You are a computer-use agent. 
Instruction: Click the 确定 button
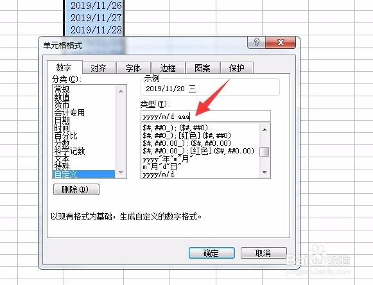(x=212, y=253)
